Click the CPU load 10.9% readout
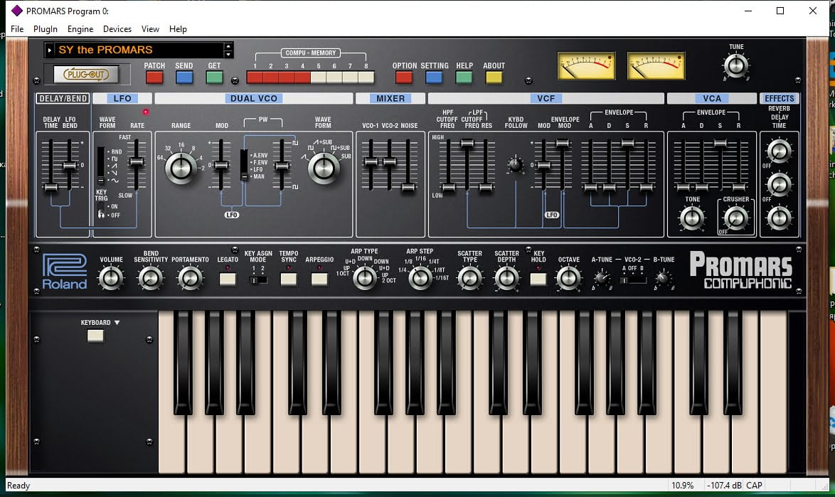The height and width of the screenshot is (497, 835). [682, 486]
